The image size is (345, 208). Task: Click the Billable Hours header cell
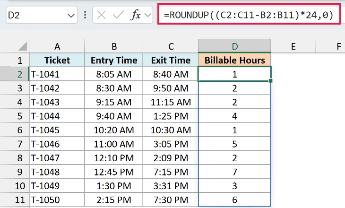tap(234, 60)
